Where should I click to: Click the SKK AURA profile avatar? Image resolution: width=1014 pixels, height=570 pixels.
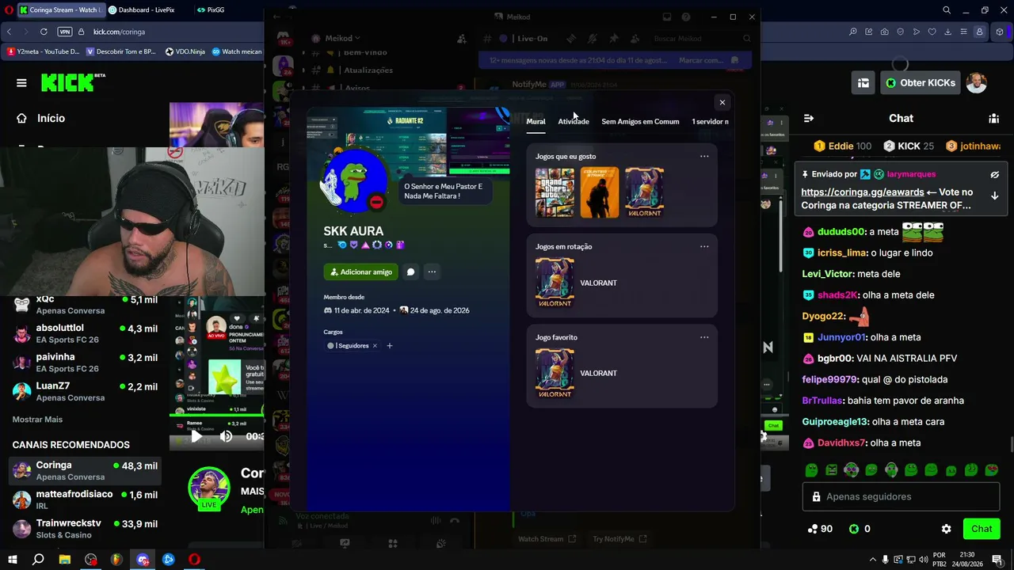[x=355, y=180]
